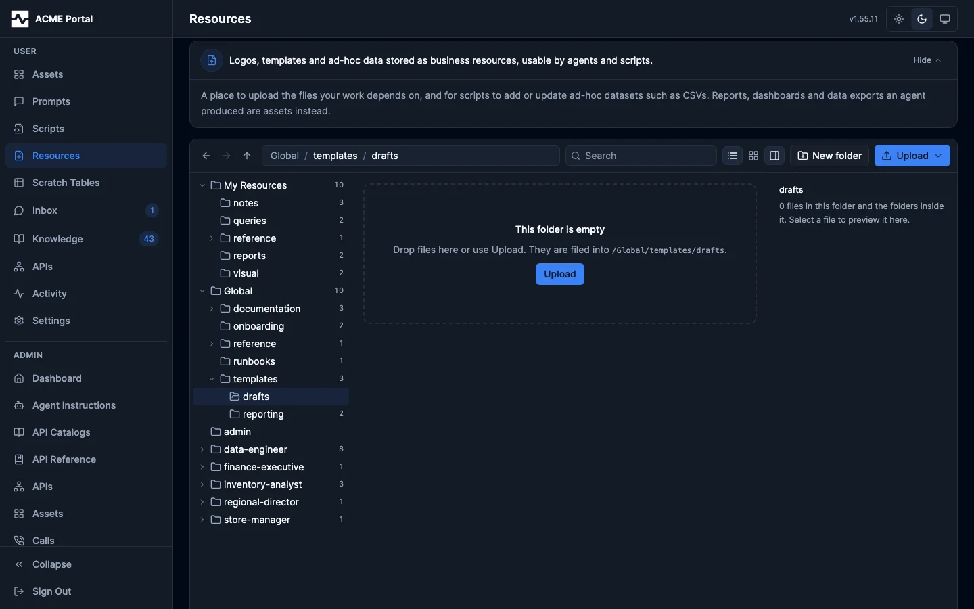Open Agent Instructions page
The image size is (974, 609).
pos(86,405)
